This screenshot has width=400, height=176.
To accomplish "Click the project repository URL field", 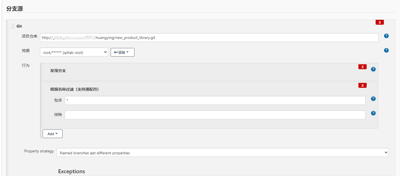I will (x=209, y=38).
